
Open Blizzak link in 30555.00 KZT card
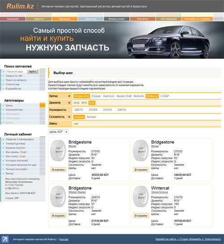[72, 146]
